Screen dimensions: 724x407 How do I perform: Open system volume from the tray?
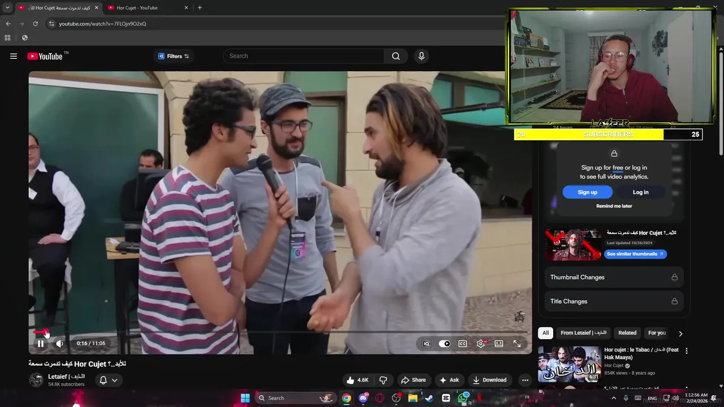[x=675, y=398]
